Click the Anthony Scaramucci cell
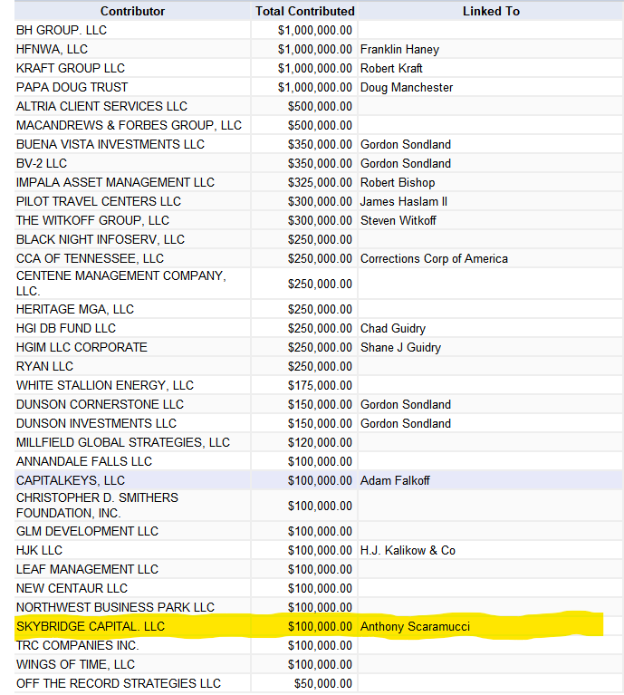 point(491,627)
